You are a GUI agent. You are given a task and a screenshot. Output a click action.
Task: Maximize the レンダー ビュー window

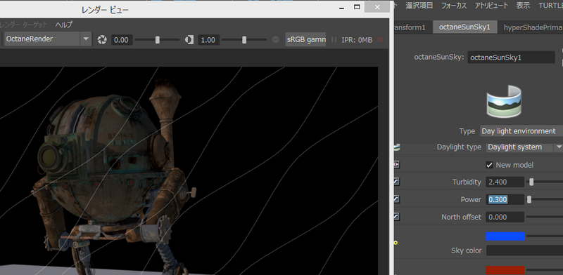click(357, 7)
